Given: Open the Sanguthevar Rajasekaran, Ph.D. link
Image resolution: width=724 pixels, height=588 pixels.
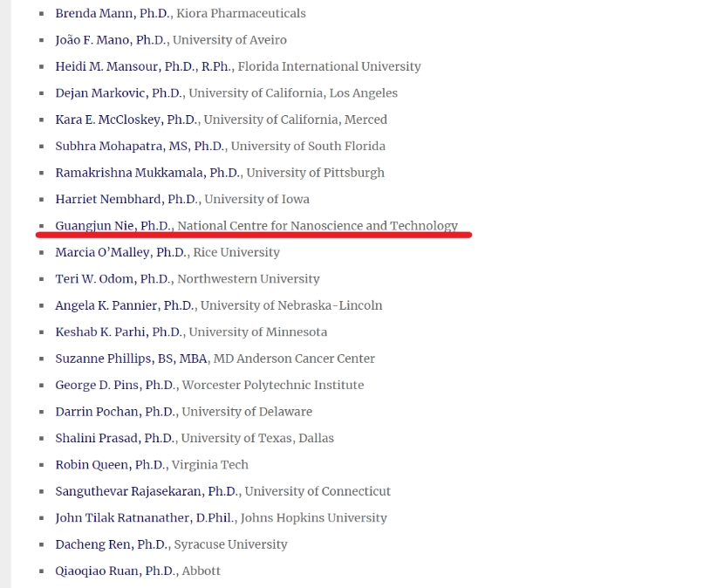Looking at the screenshot, I should tap(147, 491).
